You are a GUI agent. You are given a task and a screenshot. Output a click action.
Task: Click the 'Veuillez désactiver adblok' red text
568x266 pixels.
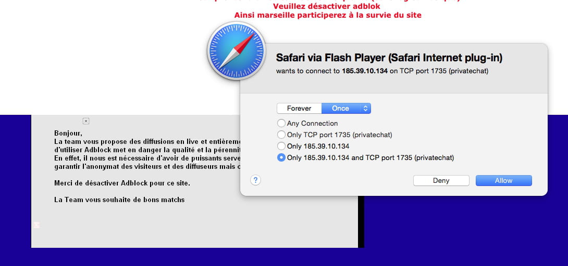pyautogui.click(x=326, y=7)
